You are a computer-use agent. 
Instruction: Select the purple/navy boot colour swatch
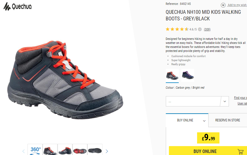point(188,75)
